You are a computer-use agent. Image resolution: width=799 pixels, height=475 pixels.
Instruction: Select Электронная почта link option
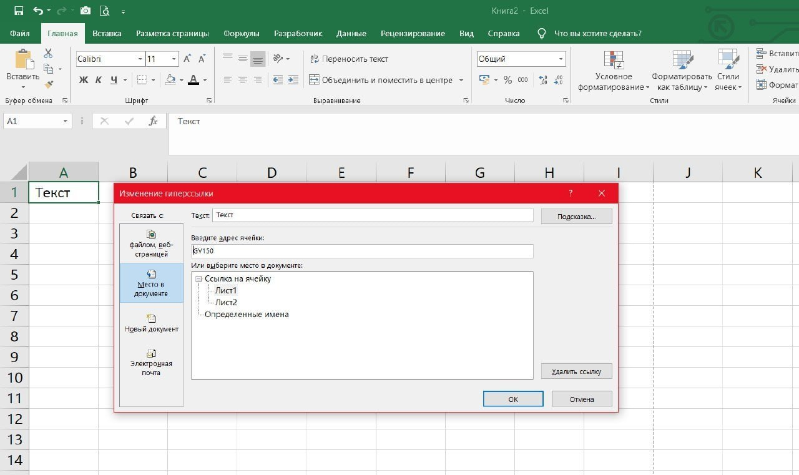151,362
